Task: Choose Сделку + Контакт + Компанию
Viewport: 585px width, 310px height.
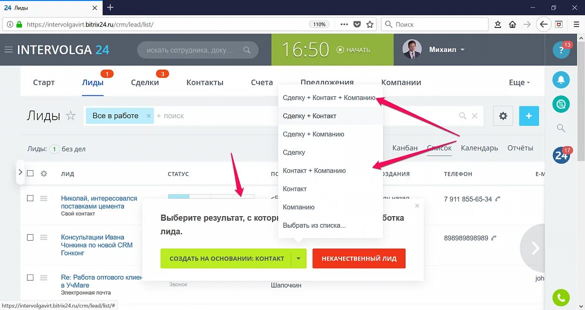Action: [329, 98]
